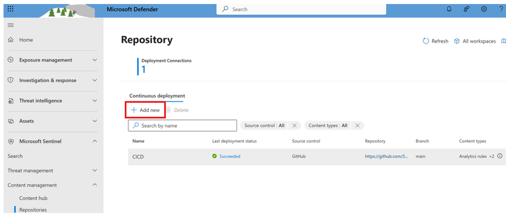Image resolution: width=506 pixels, height=215 pixels.
Task: Click the Refresh circular arrow icon
Action: click(x=425, y=41)
